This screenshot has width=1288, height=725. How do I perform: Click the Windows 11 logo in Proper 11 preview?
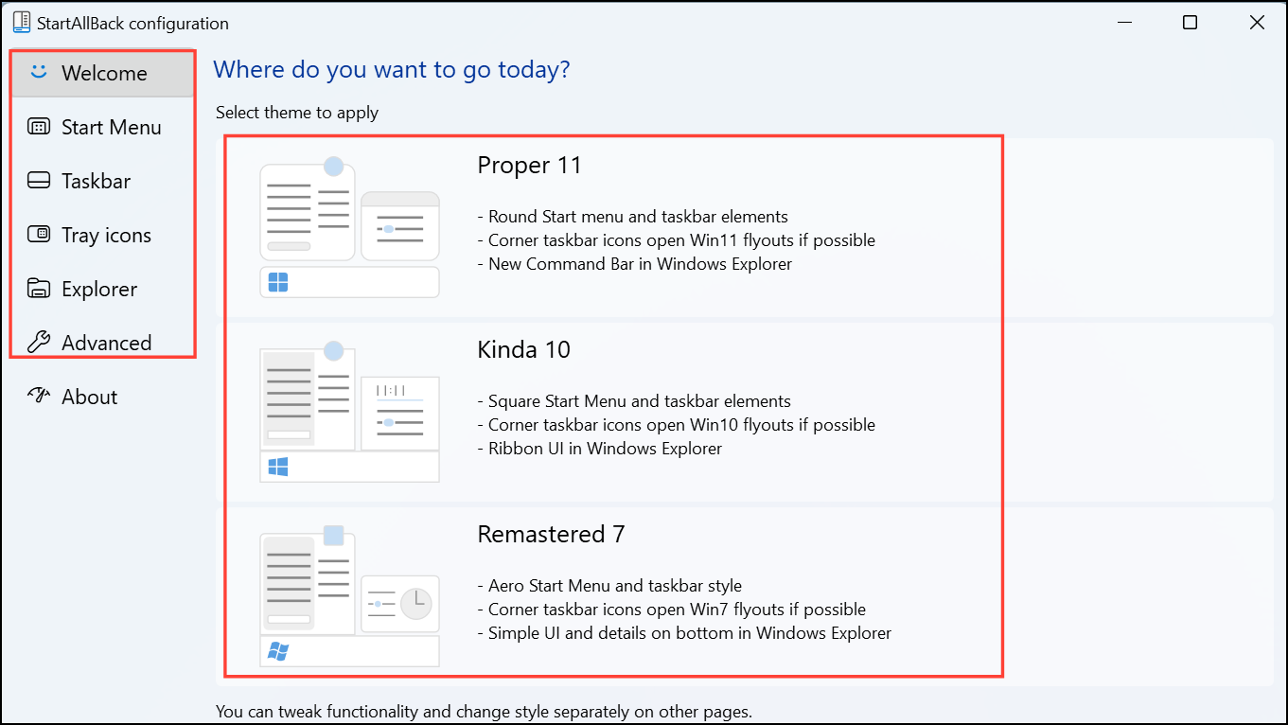pos(278,282)
